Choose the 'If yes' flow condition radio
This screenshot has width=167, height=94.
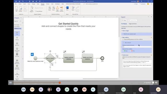[123, 51]
